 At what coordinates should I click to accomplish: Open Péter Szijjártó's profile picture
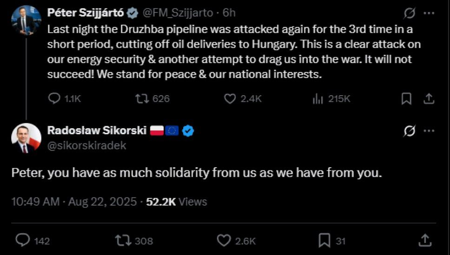[x=26, y=20]
